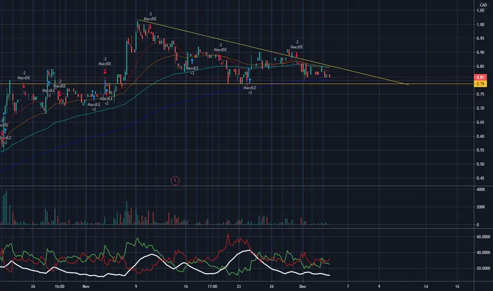Click the 17:00 label on time axis
493x291 pixels.
212,286
